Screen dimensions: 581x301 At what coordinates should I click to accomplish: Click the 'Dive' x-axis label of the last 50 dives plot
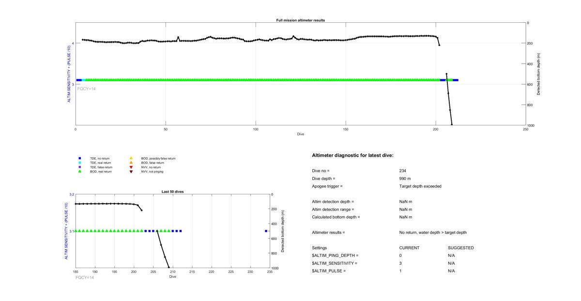point(173,277)
